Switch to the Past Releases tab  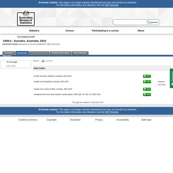click(80, 53)
